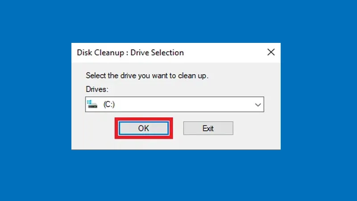Confirm drive selection with the OK button
This screenshot has height=201, width=357.
144,128
